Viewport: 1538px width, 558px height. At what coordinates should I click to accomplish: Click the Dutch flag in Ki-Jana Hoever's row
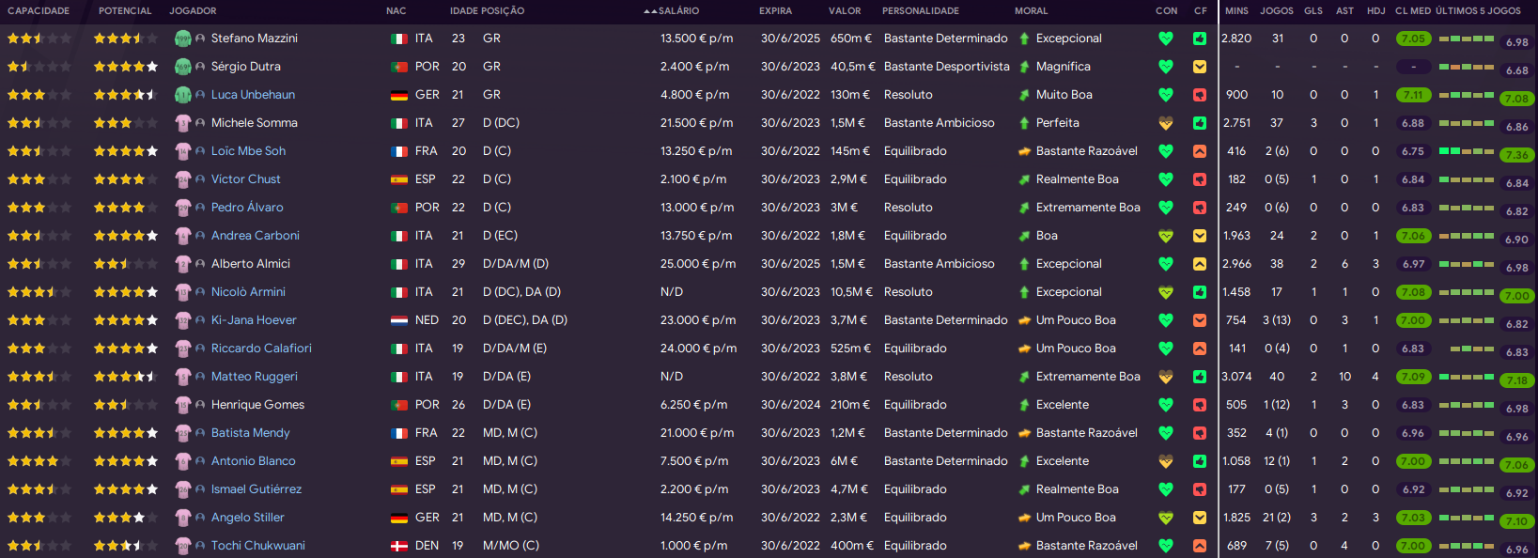pyautogui.click(x=398, y=320)
